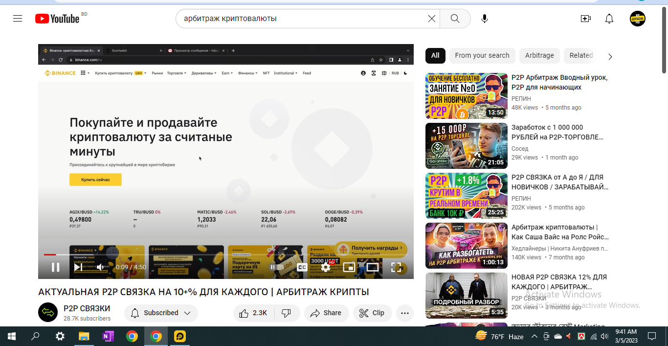
Task: Pause the playing video
Action: (56, 267)
